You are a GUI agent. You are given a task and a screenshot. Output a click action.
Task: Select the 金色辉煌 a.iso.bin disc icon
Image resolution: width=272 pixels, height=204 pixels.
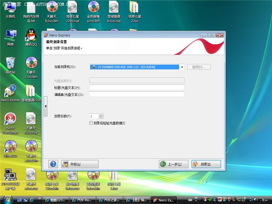93,12
